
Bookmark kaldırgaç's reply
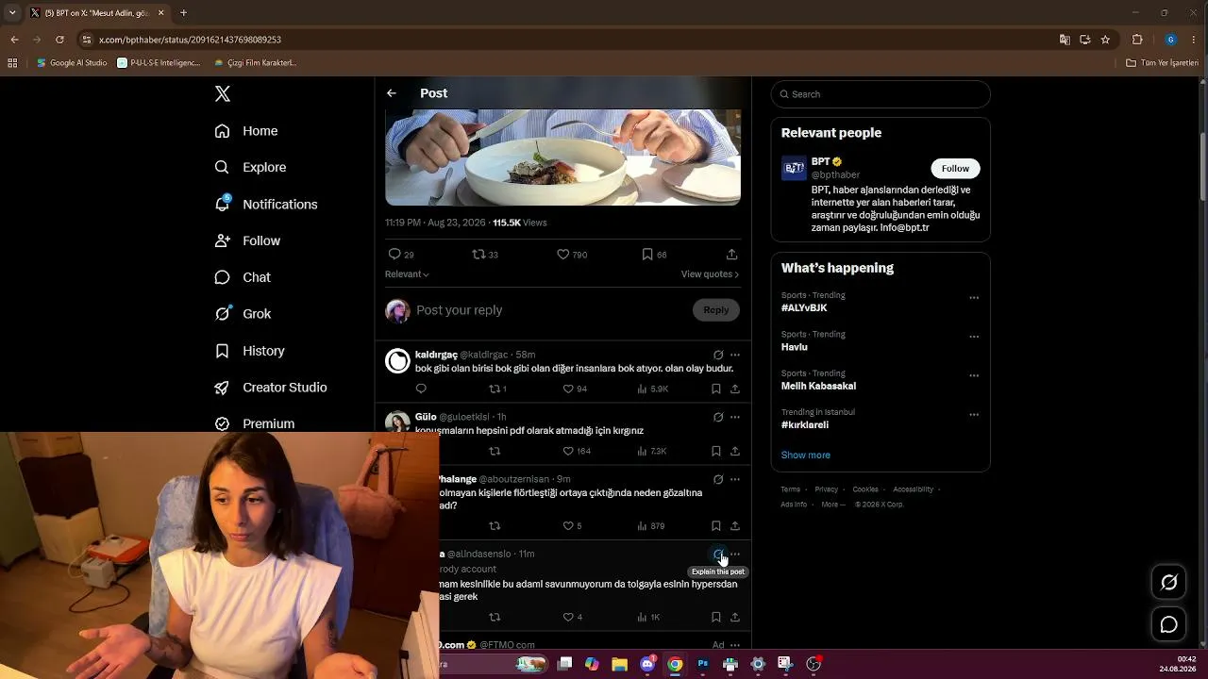[x=716, y=389]
